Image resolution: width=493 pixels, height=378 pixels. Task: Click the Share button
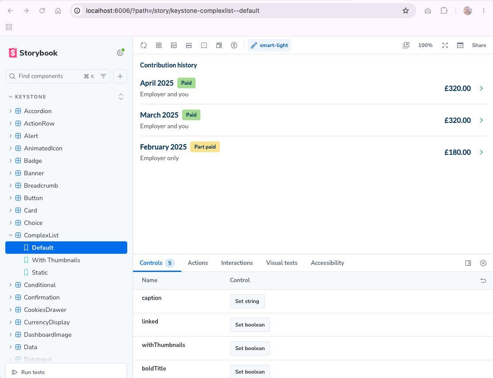[x=479, y=45]
